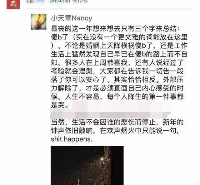
Task: Click the street lamp glow in the photo
Action: click(x=102, y=159)
